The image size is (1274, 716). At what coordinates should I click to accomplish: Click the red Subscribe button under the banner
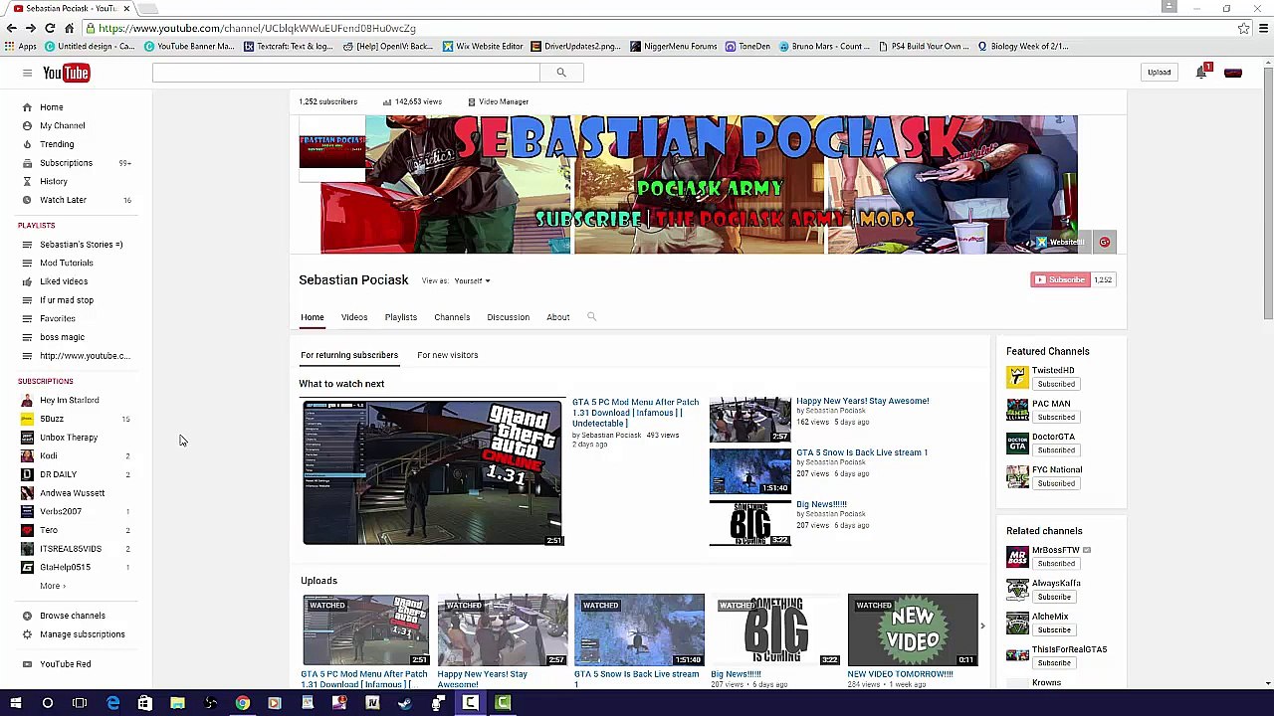pos(1061,279)
